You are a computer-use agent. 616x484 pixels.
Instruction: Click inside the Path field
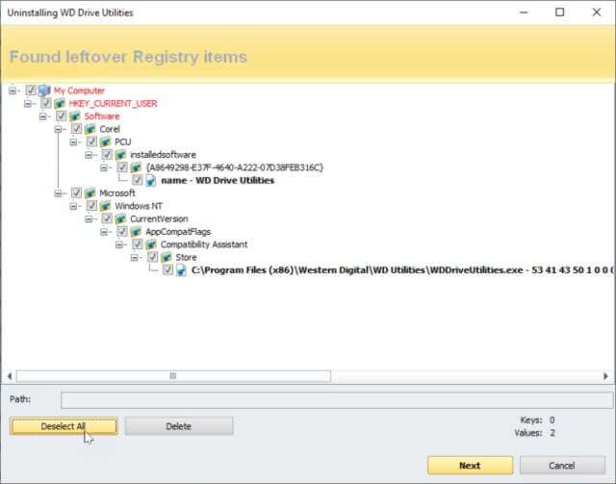tap(337, 400)
